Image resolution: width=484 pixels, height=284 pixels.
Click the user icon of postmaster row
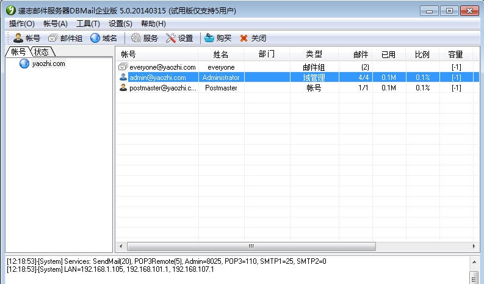coord(123,87)
